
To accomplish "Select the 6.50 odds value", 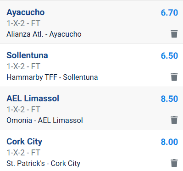I will click(169, 55).
